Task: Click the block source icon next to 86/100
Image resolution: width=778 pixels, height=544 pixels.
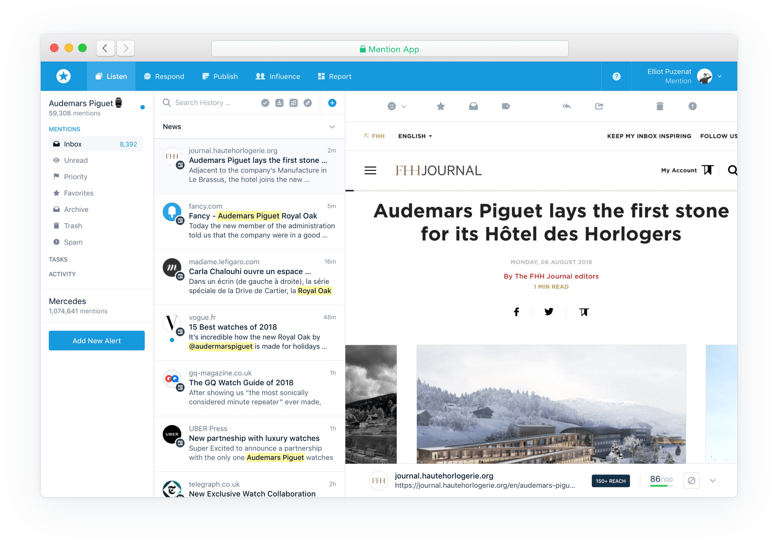Action: pyautogui.click(x=691, y=480)
